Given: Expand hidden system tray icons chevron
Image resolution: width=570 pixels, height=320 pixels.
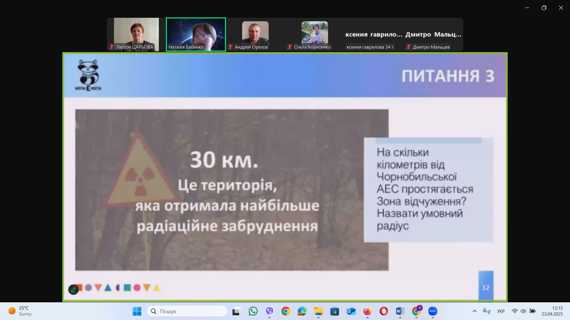Looking at the screenshot, I should coord(475,311).
